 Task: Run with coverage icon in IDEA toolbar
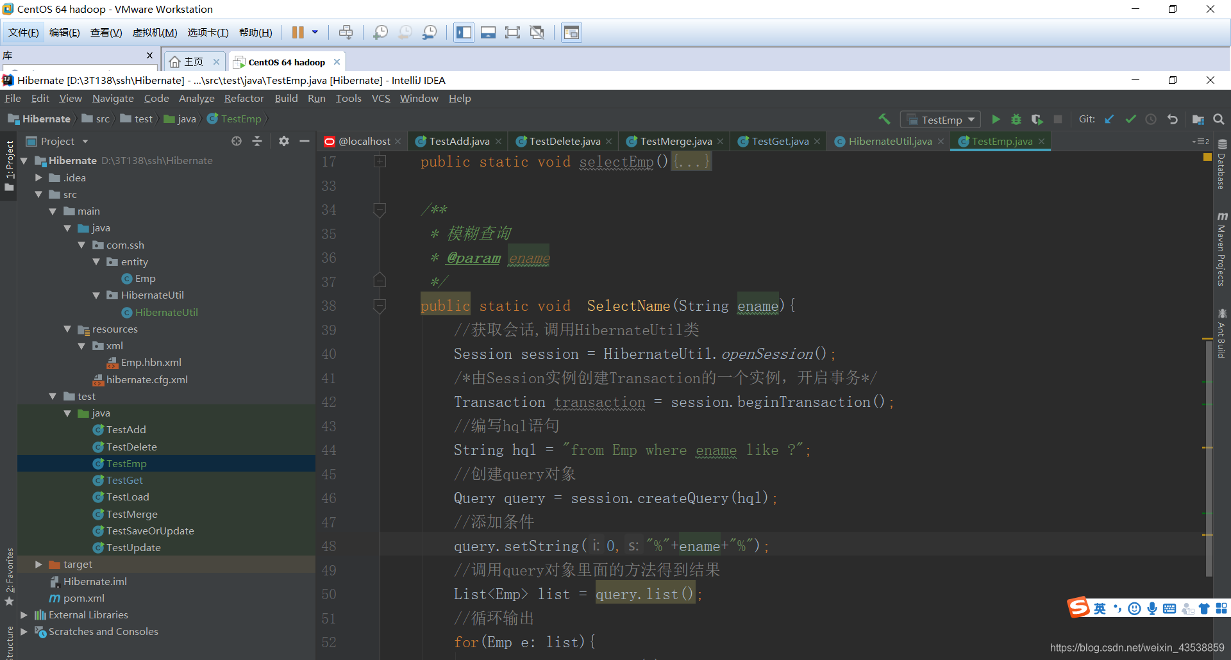click(x=1037, y=119)
